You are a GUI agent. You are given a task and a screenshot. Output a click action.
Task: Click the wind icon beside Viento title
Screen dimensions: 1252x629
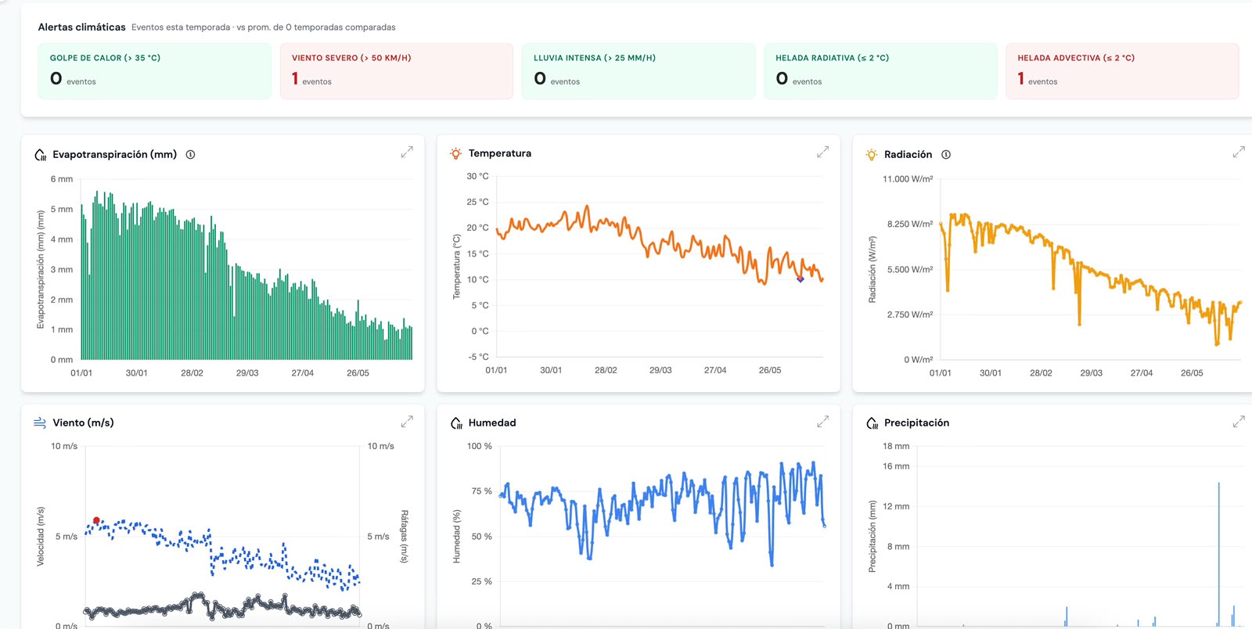click(x=40, y=422)
